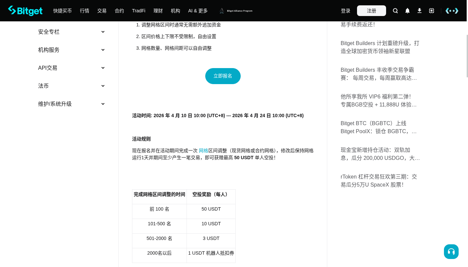Screen dimensions: 468x267
Task: Expand the API交易 sidebar section
Action: tap(103, 68)
